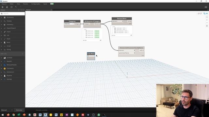This screenshot has width=209, height=117.
Task: Open chevron beside parameterName port
Action: click(135, 53)
